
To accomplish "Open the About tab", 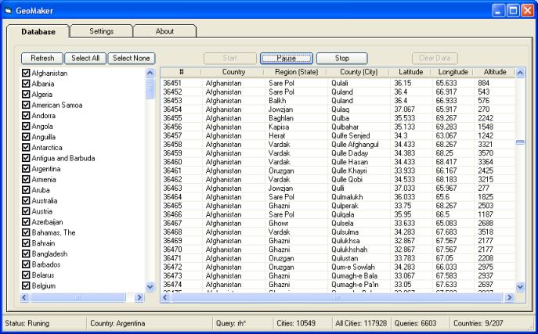I will coord(164,31).
